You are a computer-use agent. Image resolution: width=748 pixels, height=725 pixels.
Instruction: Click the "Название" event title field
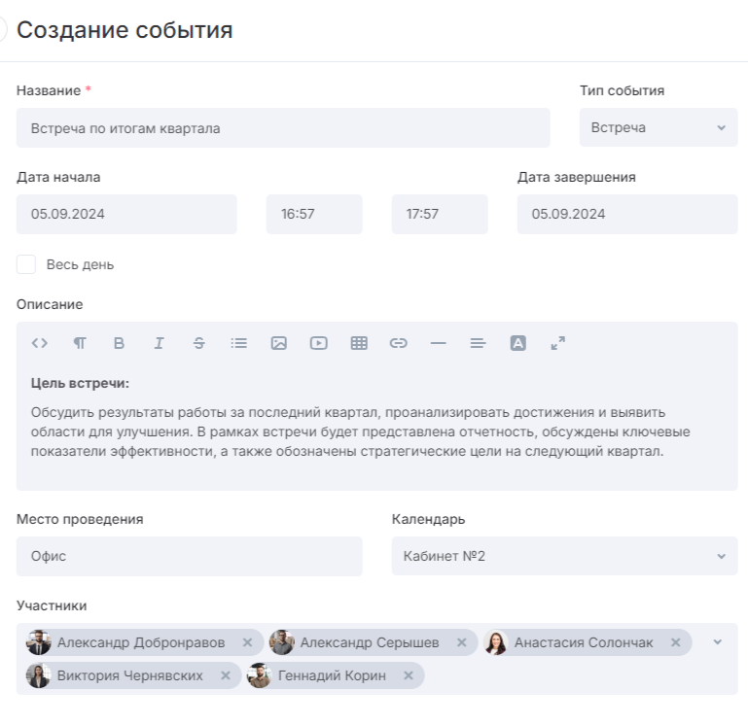pyautogui.click(x=282, y=127)
